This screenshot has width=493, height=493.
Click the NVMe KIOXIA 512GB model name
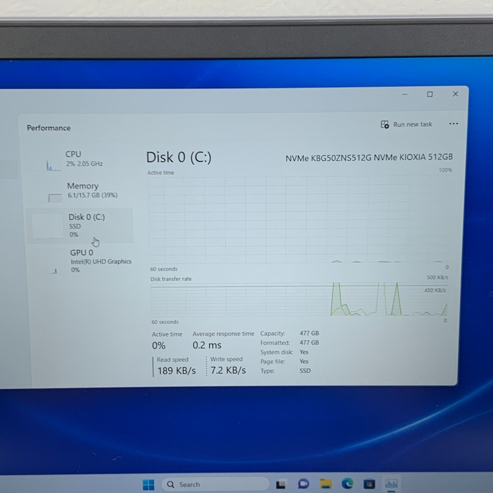[x=369, y=158]
